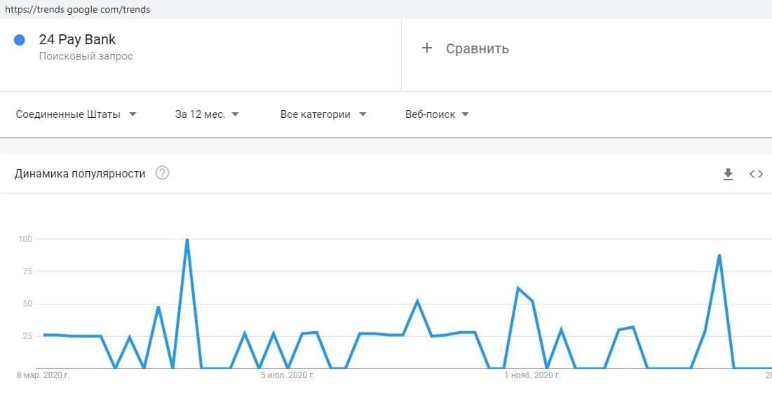Edit the 24 Pay Bank search term
This screenshot has height=409, width=772.
[x=77, y=39]
